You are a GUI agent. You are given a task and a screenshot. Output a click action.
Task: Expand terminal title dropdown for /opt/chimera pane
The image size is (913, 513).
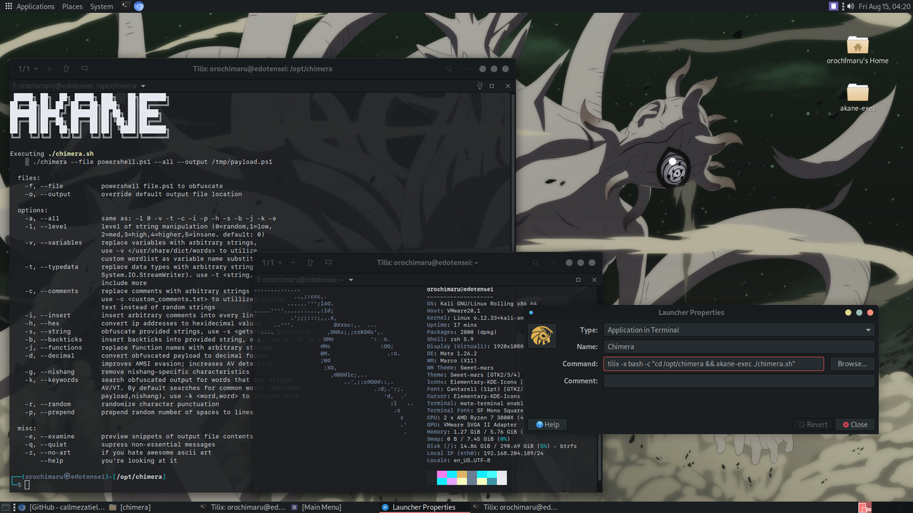coord(143,86)
